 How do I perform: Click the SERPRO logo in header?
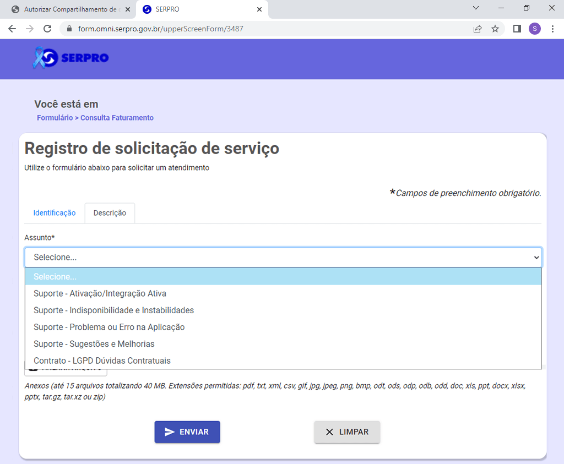tap(70, 58)
